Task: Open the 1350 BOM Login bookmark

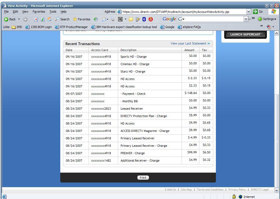Action: [x=38, y=27]
